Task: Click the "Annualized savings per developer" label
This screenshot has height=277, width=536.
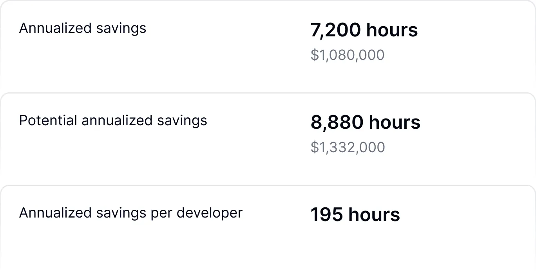Action: [x=130, y=213]
